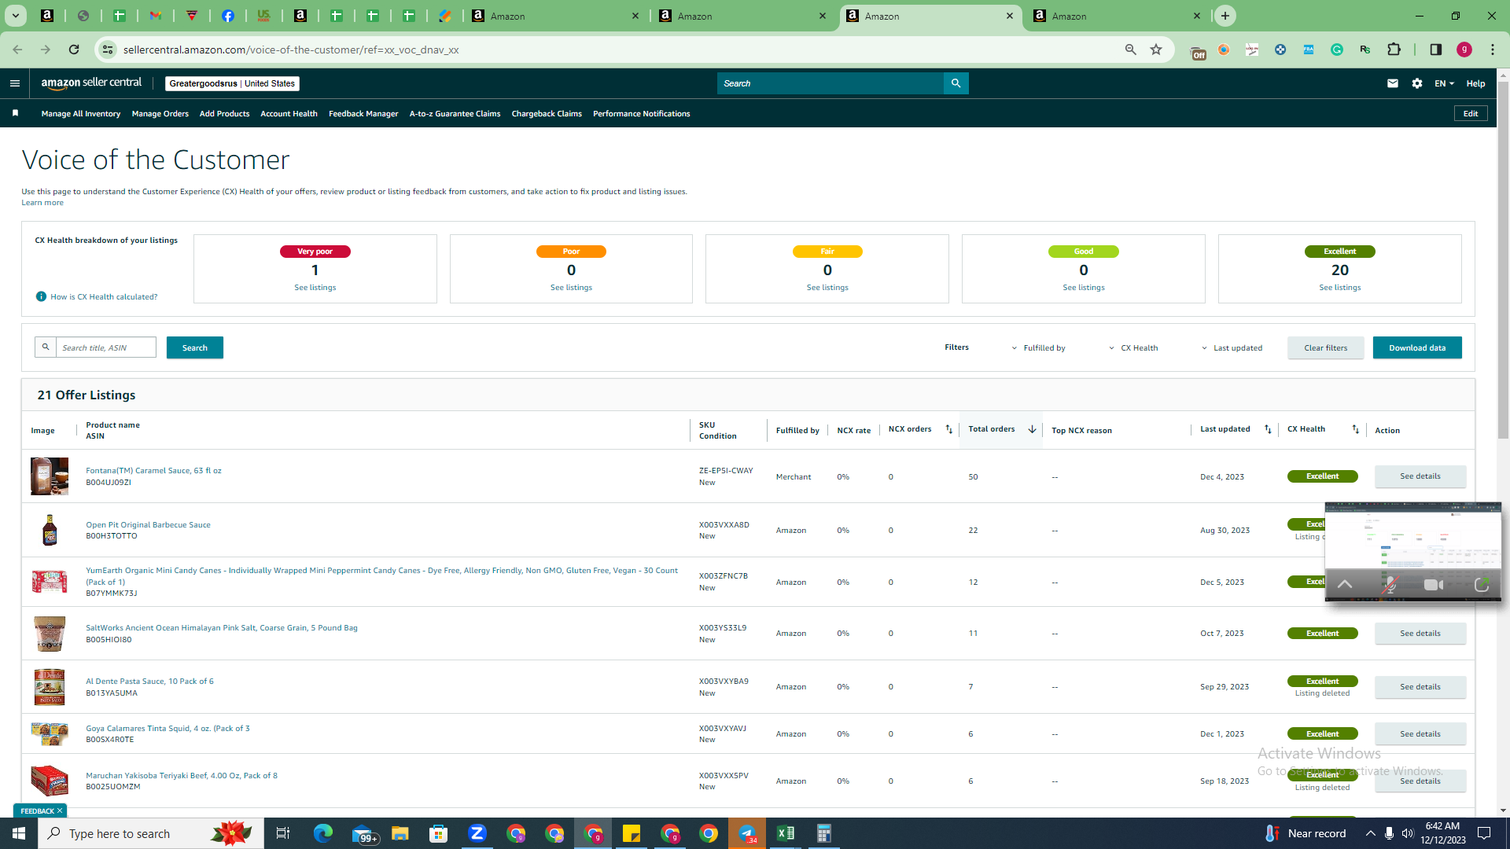Viewport: 1510px width, 849px height.
Task: Close the FEEDBACK tab at bottom left
Action: [x=60, y=810]
